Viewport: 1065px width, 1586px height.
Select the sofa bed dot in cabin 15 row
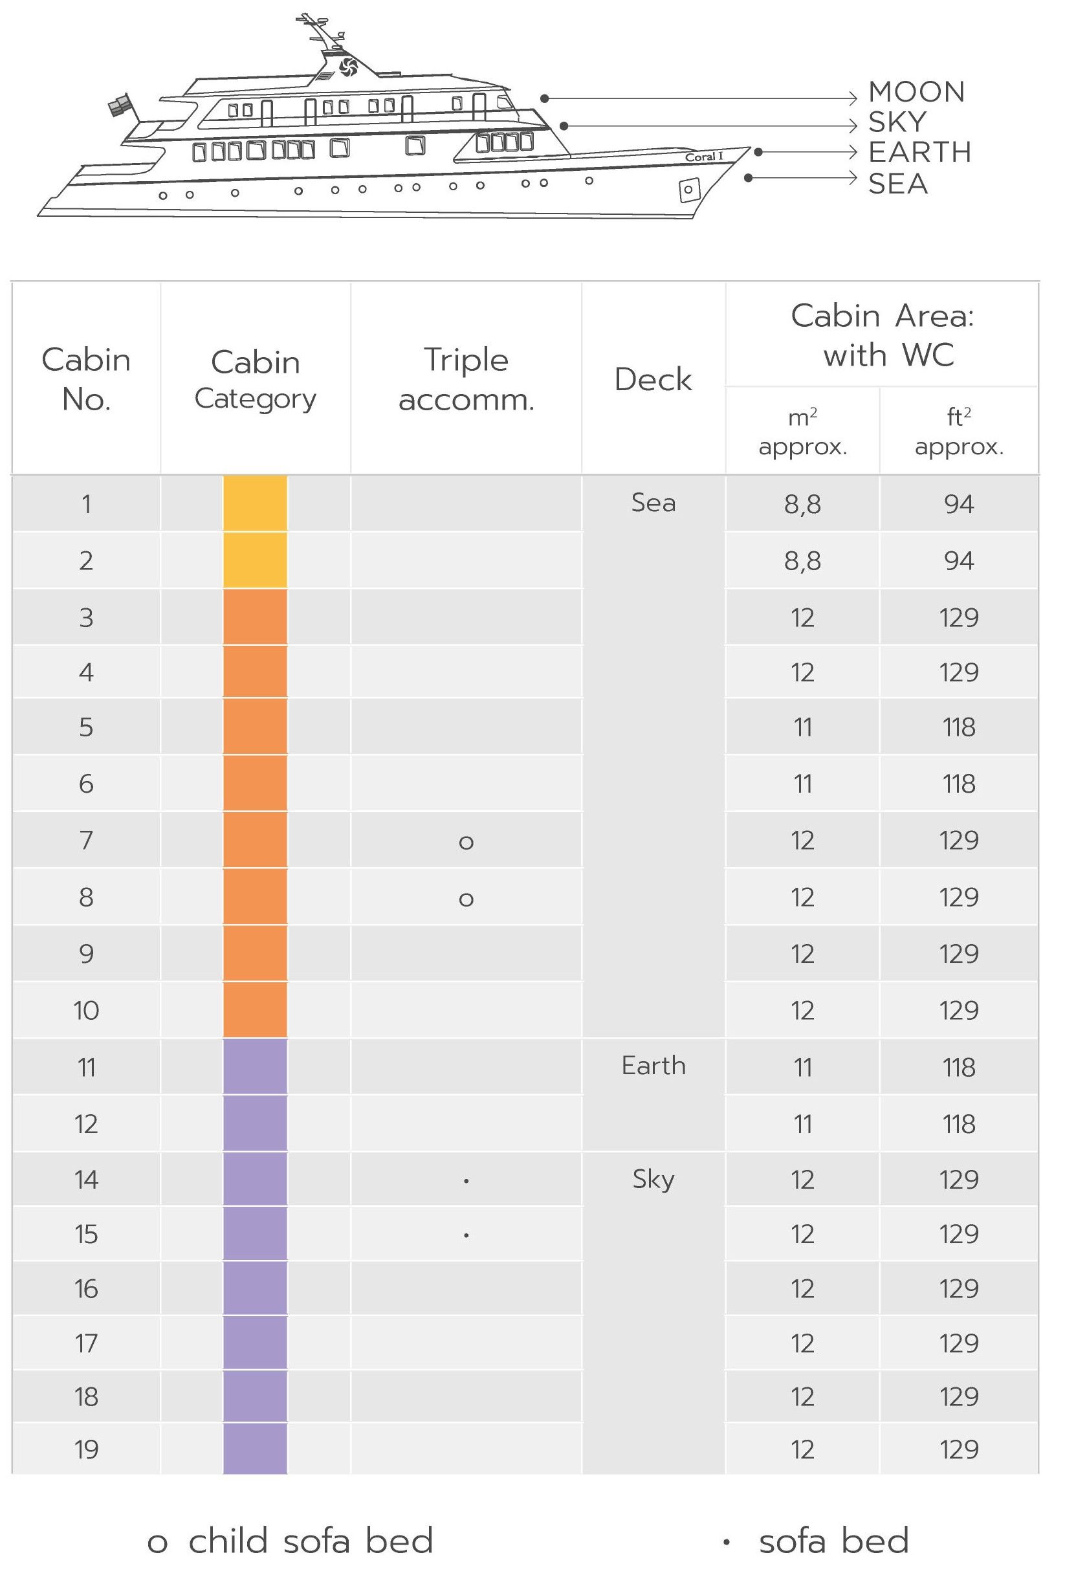pyautogui.click(x=466, y=1235)
